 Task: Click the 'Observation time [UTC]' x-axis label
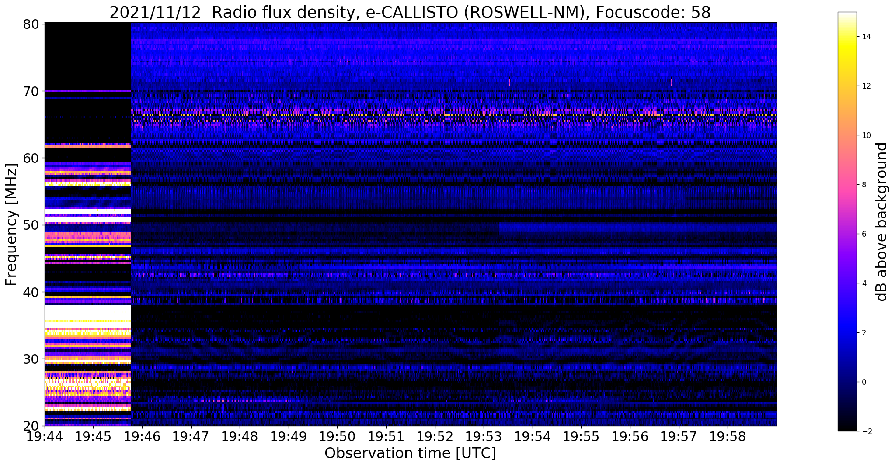coord(410,453)
